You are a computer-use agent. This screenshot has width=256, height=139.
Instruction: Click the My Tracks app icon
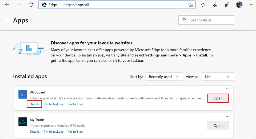[23, 121]
